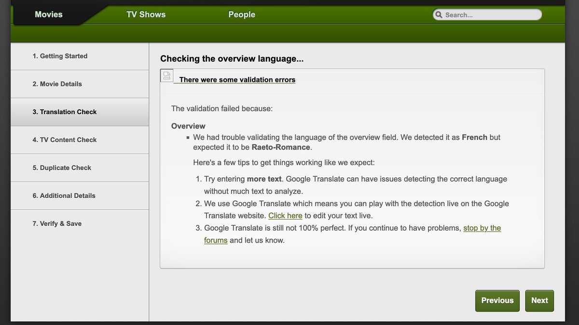Follow the 'Click here' Google Translate link
This screenshot has height=325, width=579.
pyautogui.click(x=285, y=216)
